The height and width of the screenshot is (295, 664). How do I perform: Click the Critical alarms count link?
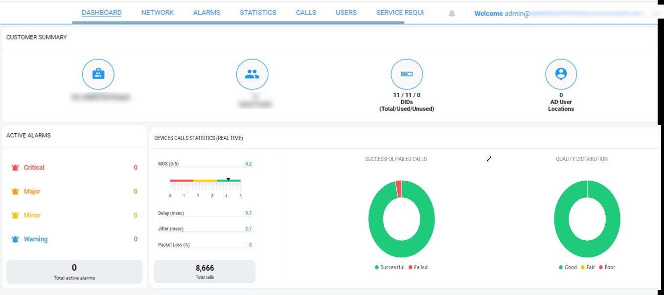point(135,167)
